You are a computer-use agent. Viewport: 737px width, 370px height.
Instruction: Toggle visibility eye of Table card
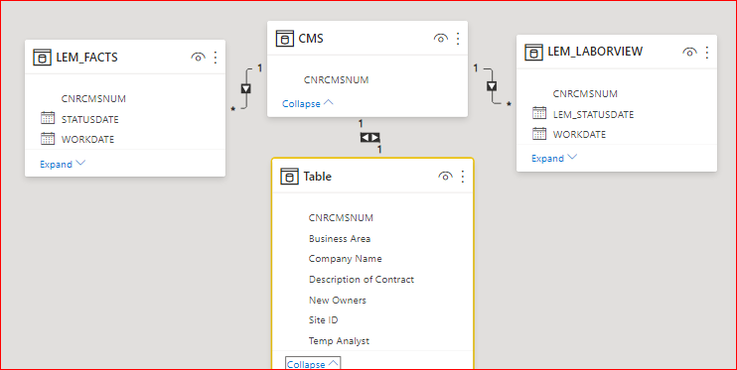point(445,177)
